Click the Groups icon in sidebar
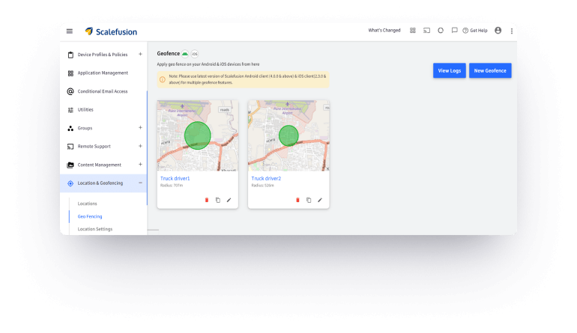Image resolution: width=577 pixels, height=333 pixels. (x=70, y=128)
